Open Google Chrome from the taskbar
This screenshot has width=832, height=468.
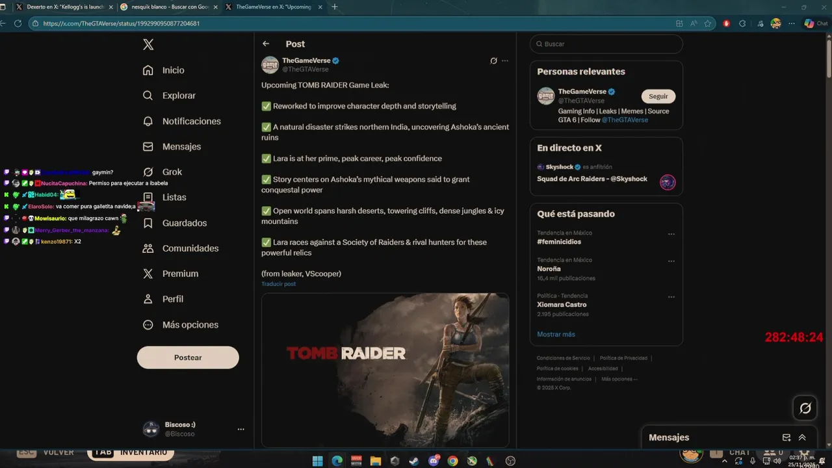tap(452, 461)
